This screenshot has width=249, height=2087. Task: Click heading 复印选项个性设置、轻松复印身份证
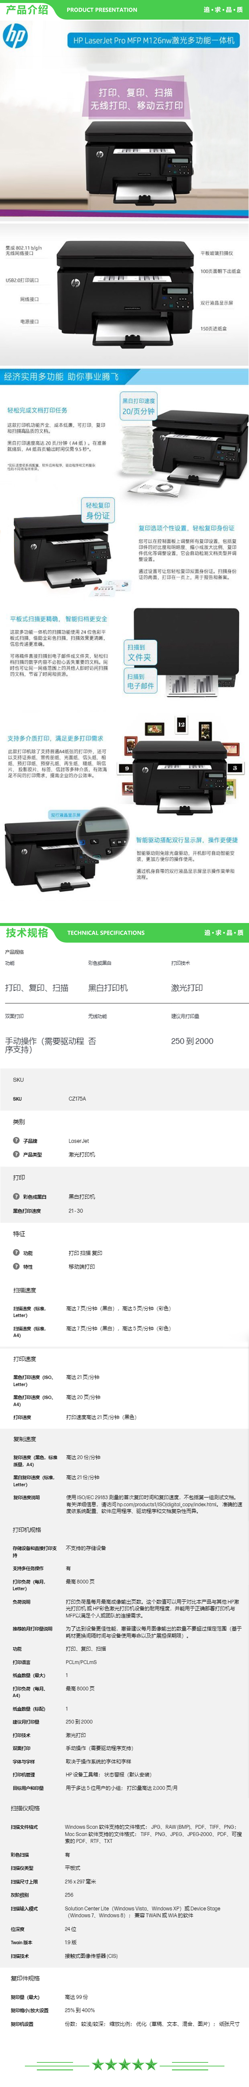point(186,527)
